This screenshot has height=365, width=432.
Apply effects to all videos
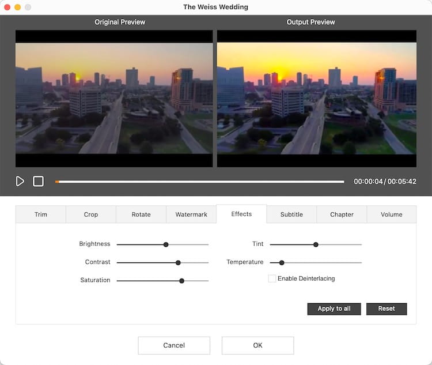point(334,308)
